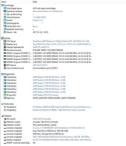Viewport: 126px width, 146px height.
Task: Click the CPU típusa chip icon
Action: pos(5,41)
